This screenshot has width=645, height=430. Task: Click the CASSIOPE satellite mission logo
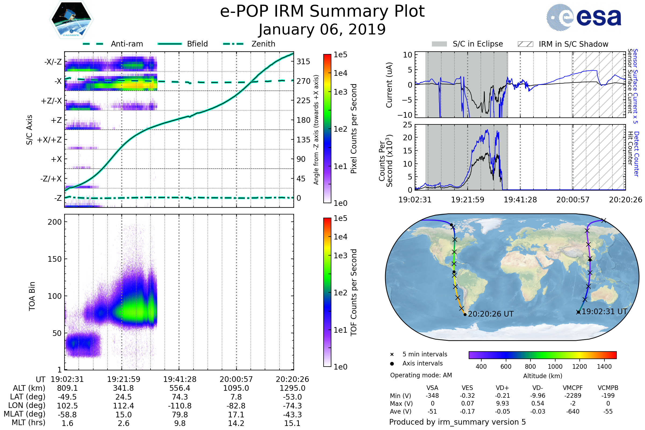coord(71,20)
